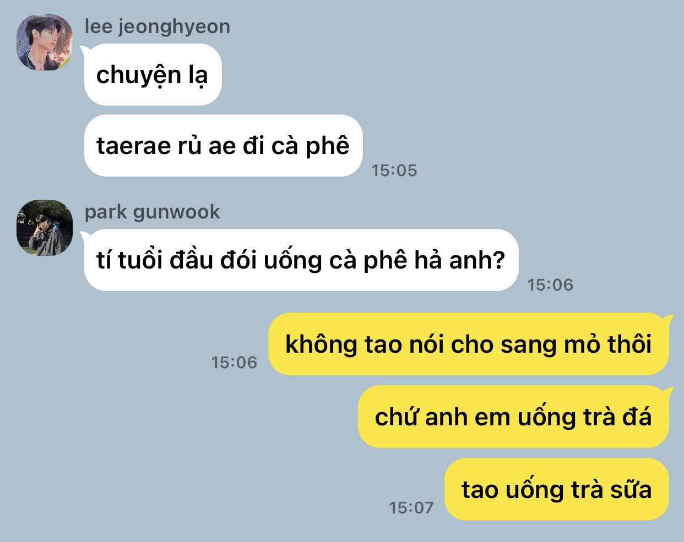The width and height of the screenshot is (684, 542).
Task: Select the yellow 'chứ anh em uống trà đá' bubble
Action: (x=513, y=417)
